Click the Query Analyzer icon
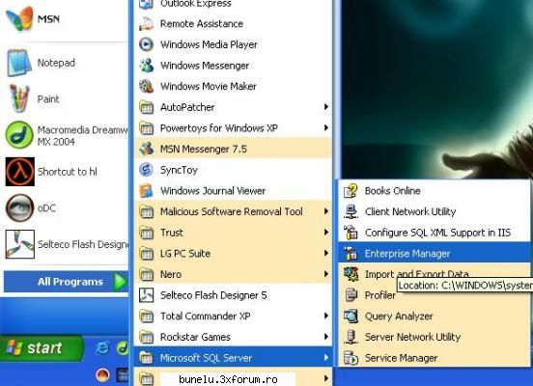 pos(351,316)
